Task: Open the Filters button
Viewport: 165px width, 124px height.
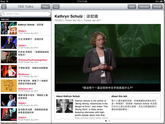Action: 45,7
